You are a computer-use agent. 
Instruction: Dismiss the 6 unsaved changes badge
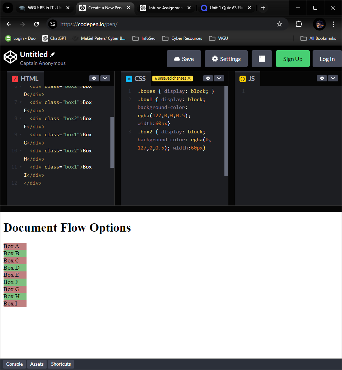pyautogui.click(x=189, y=79)
